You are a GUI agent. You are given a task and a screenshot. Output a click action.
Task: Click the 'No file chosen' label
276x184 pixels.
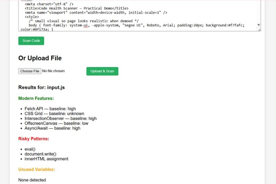(53, 71)
